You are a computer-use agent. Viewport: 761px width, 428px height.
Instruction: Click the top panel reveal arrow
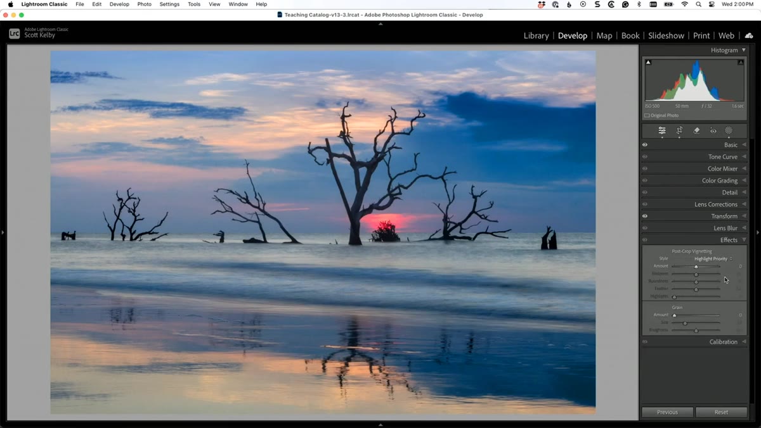pos(380,23)
